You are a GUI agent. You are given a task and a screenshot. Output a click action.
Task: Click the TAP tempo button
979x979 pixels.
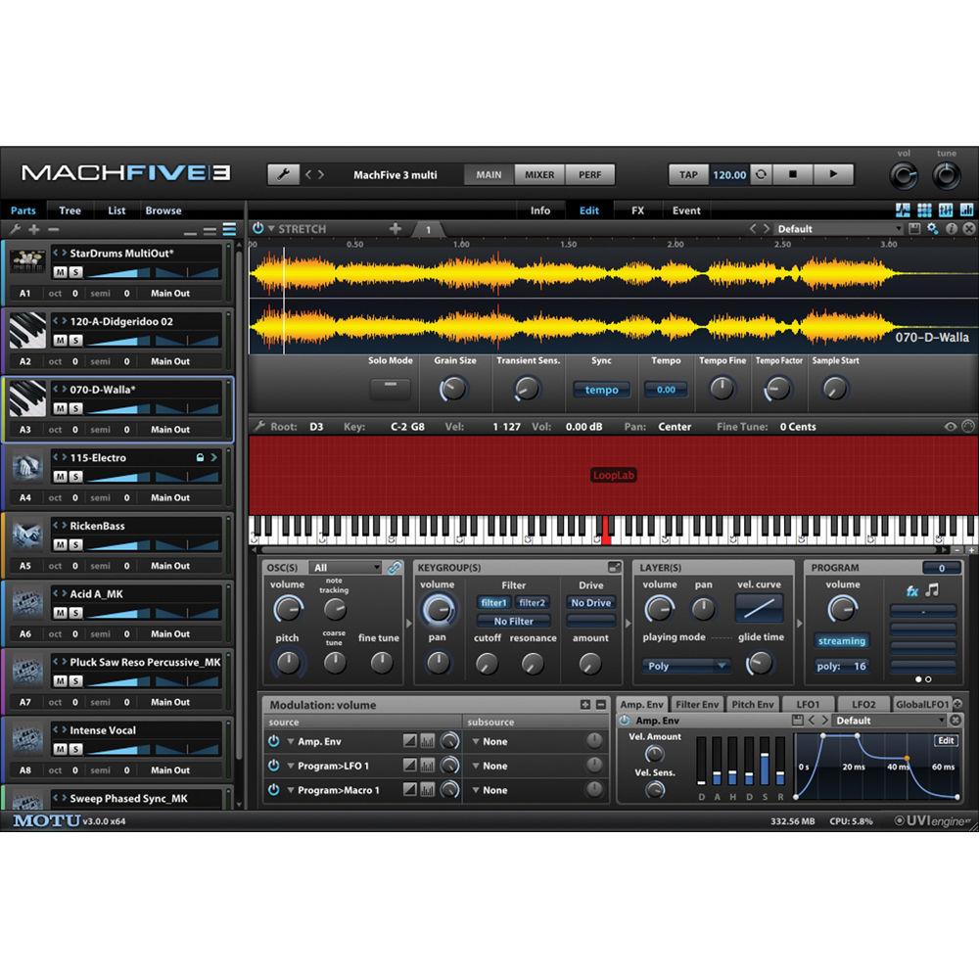tap(688, 174)
